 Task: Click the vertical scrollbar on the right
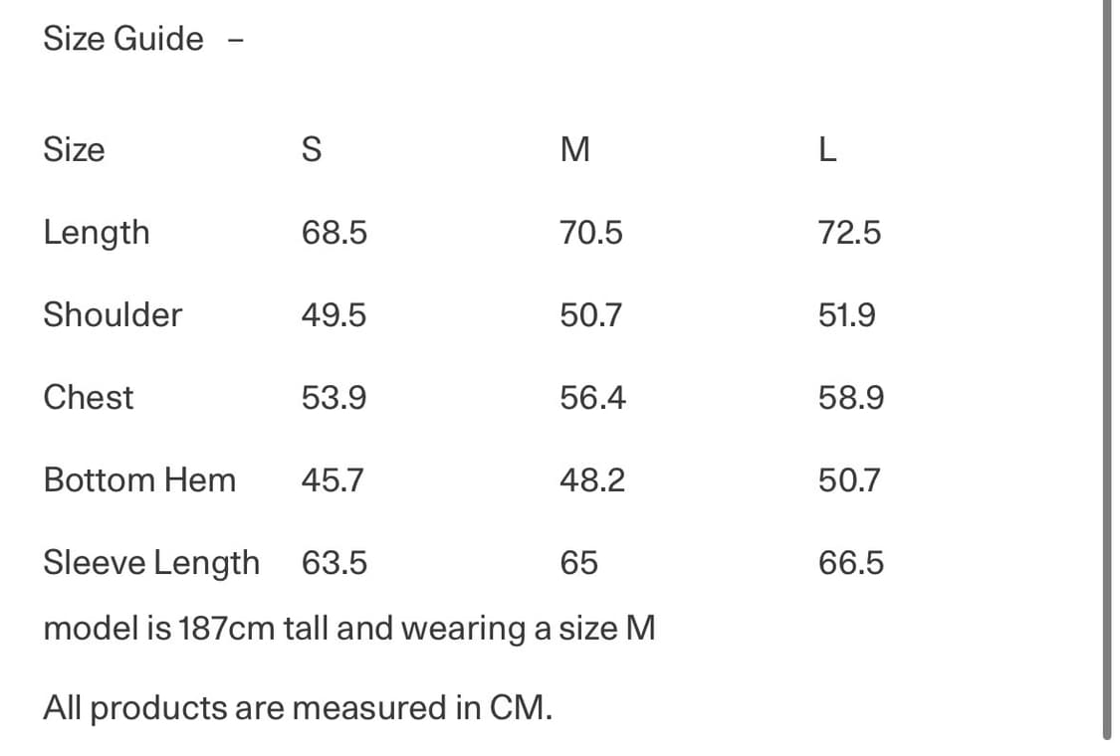(1106, 368)
